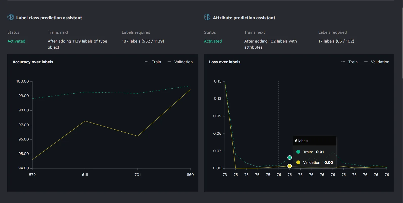Click the green Train data point on the loss chart
The width and height of the screenshot is (403, 203).
(x=289, y=158)
